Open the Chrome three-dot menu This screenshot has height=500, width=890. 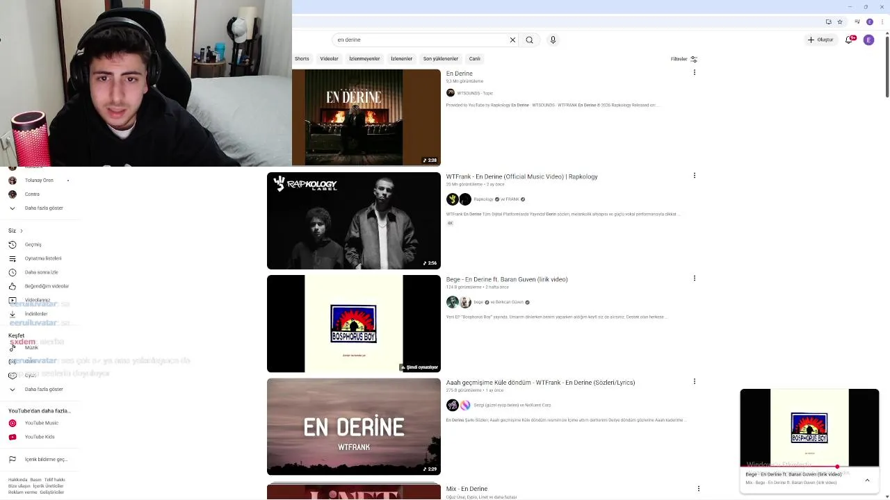click(881, 22)
